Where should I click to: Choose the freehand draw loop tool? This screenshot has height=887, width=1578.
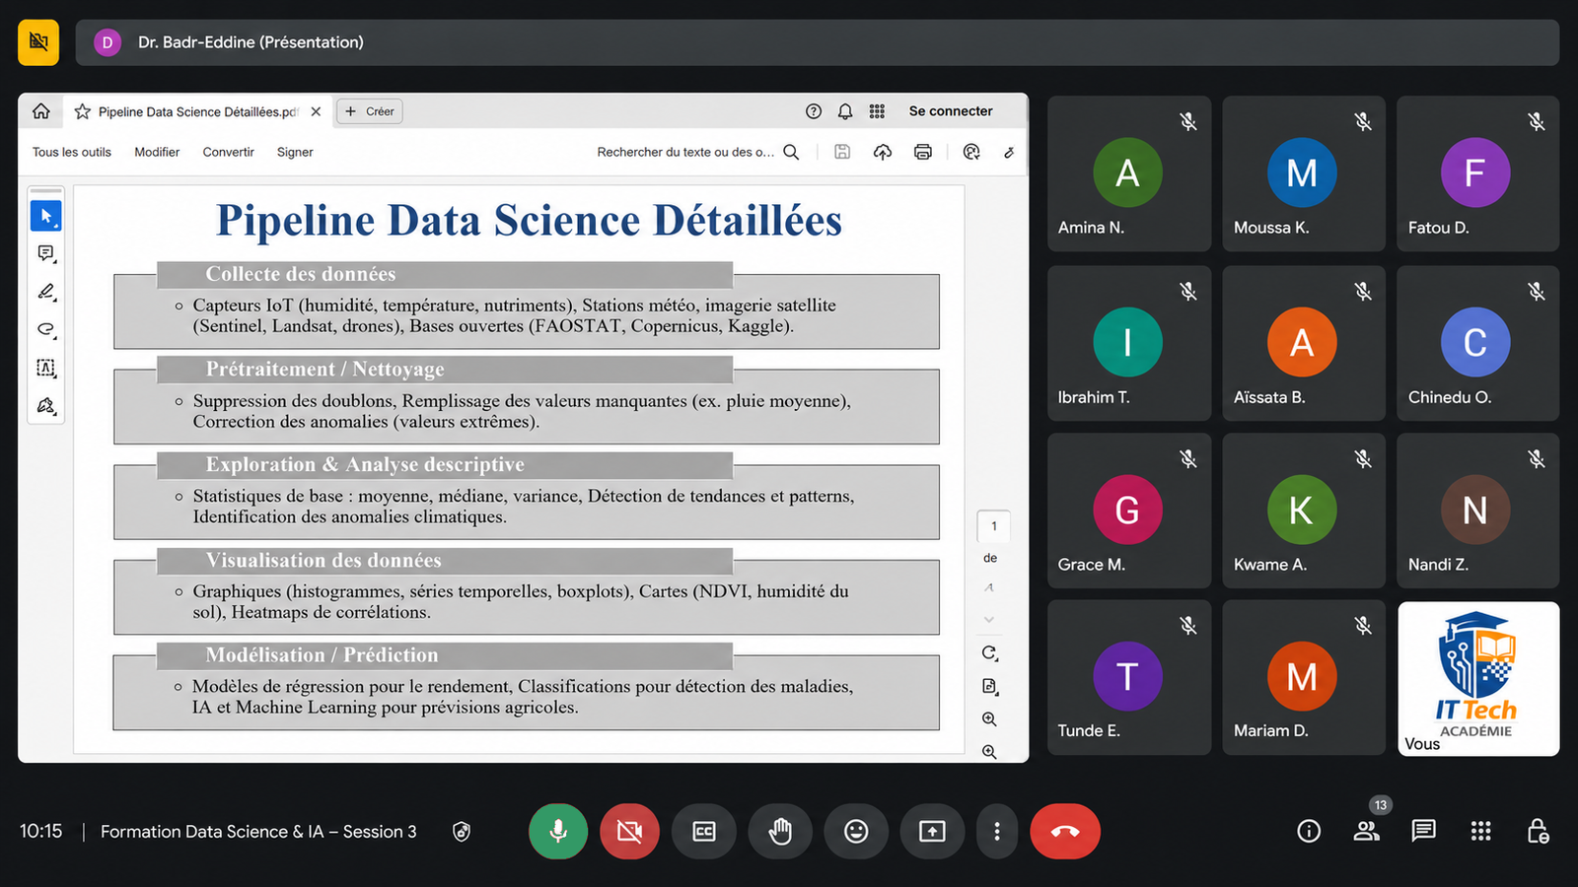(x=45, y=329)
